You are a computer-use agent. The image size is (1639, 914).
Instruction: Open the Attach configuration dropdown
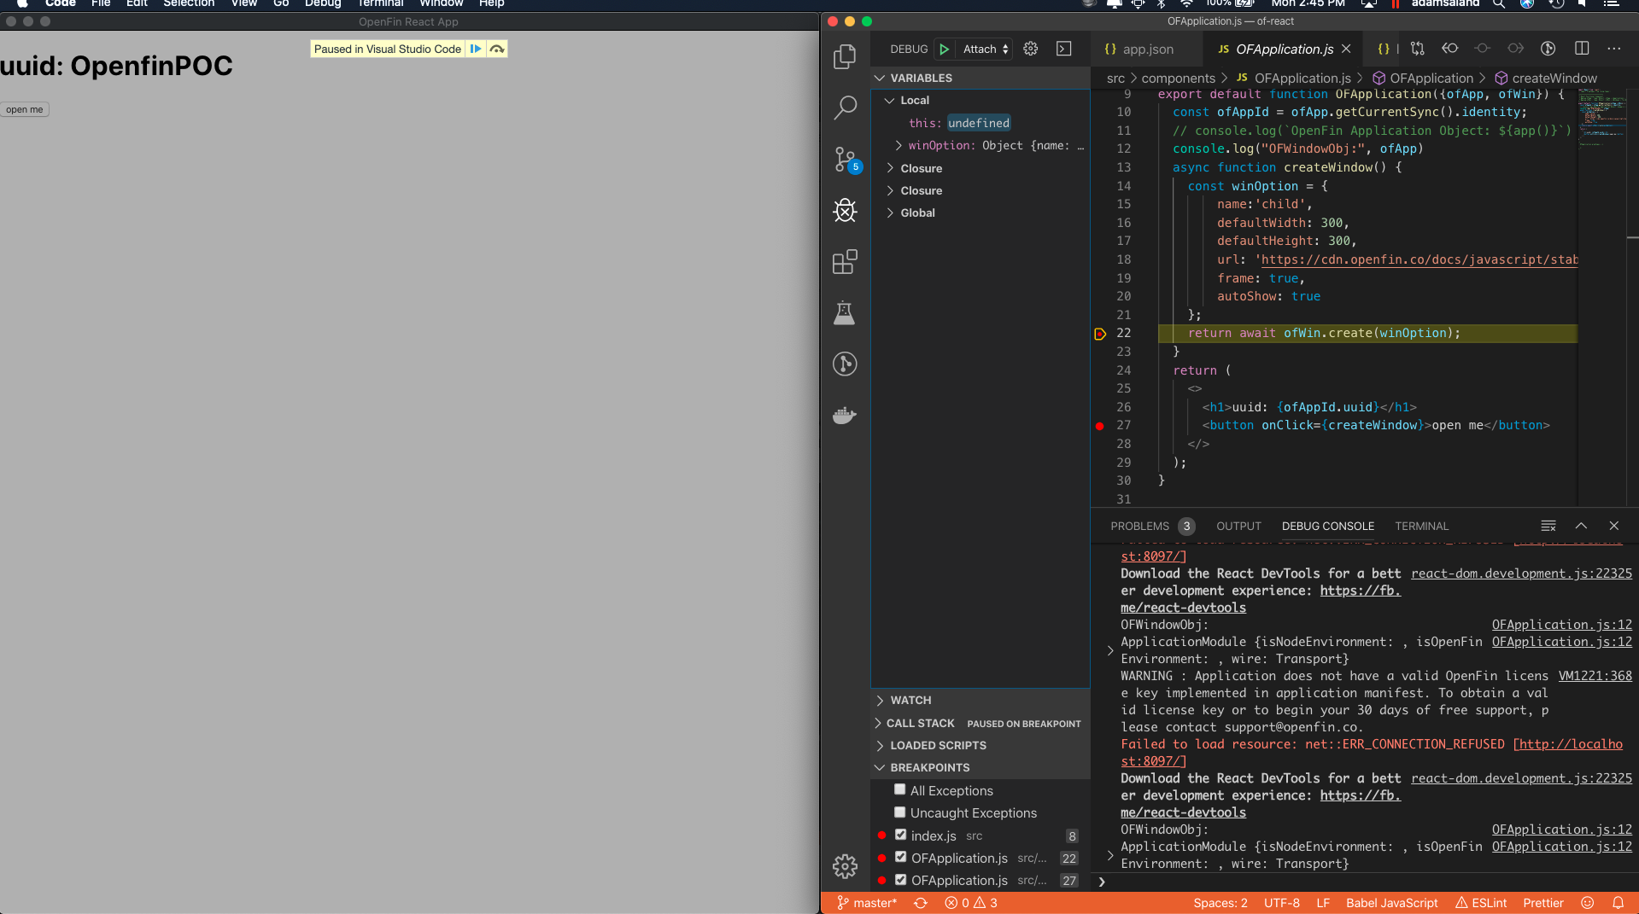tap(982, 49)
